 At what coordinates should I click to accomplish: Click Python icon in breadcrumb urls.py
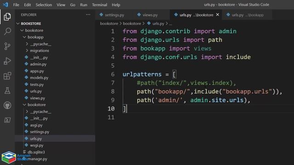[149, 23]
